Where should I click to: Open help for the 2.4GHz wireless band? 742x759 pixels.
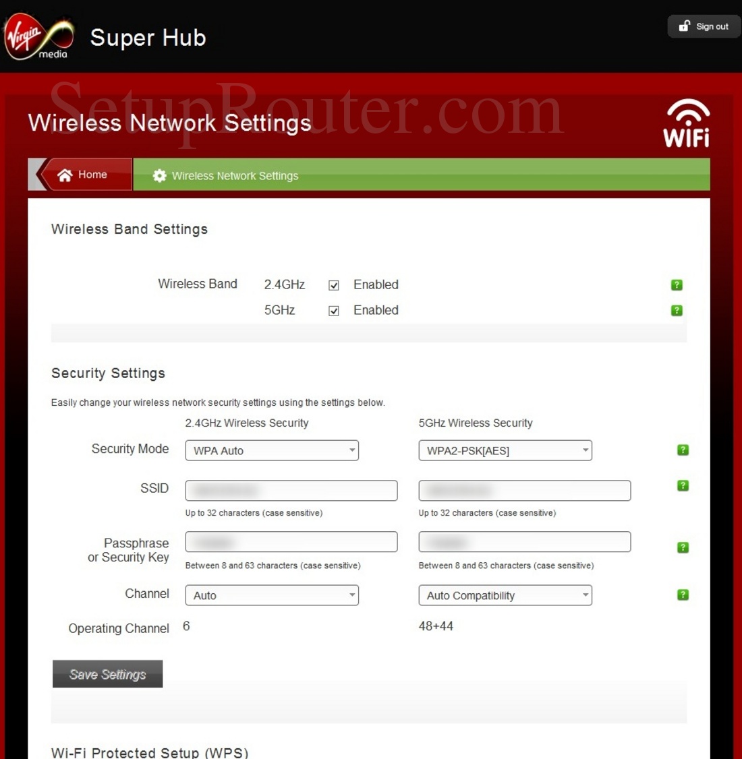click(x=677, y=285)
